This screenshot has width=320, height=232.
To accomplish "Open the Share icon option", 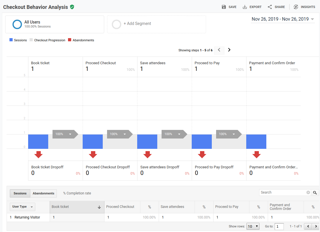I will click(270, 7).
